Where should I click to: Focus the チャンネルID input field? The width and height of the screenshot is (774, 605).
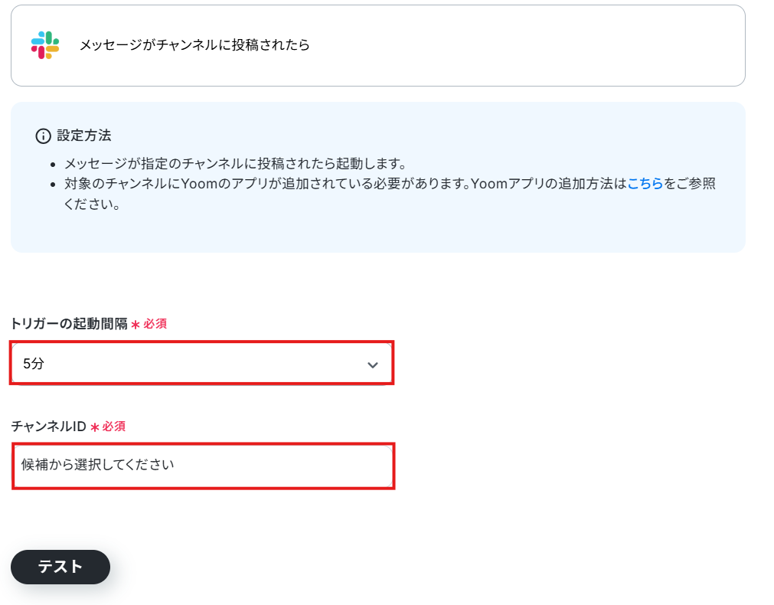coord(203,466)
